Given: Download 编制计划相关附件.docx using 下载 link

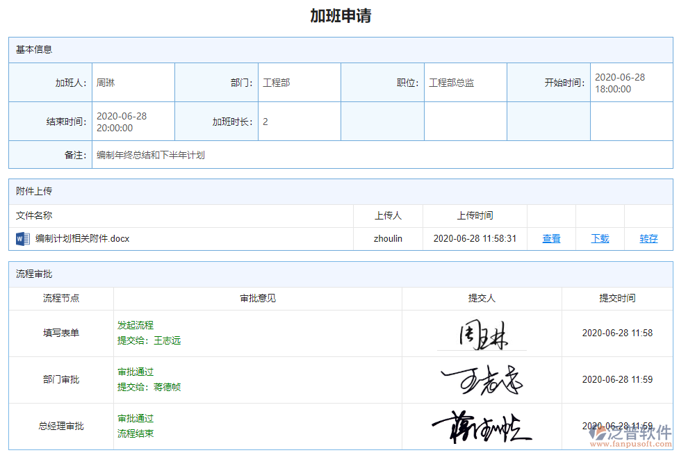Looking at the screenshot, I should point(599,238).
